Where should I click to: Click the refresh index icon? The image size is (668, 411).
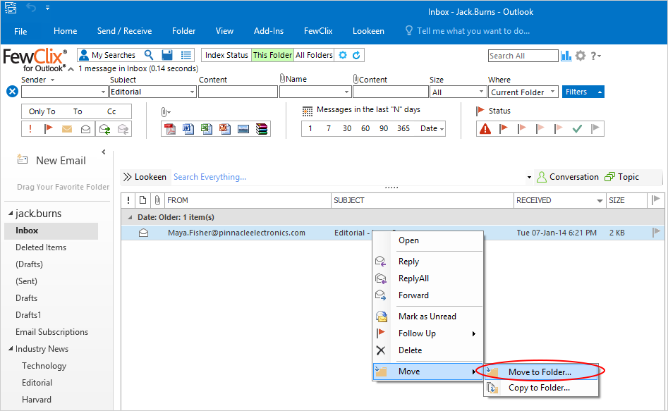tap(356, 55)
